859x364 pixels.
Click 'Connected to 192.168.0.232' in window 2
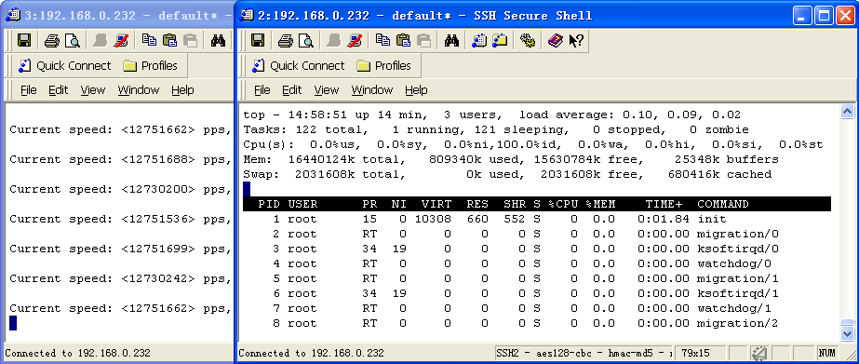coord(311,353)
